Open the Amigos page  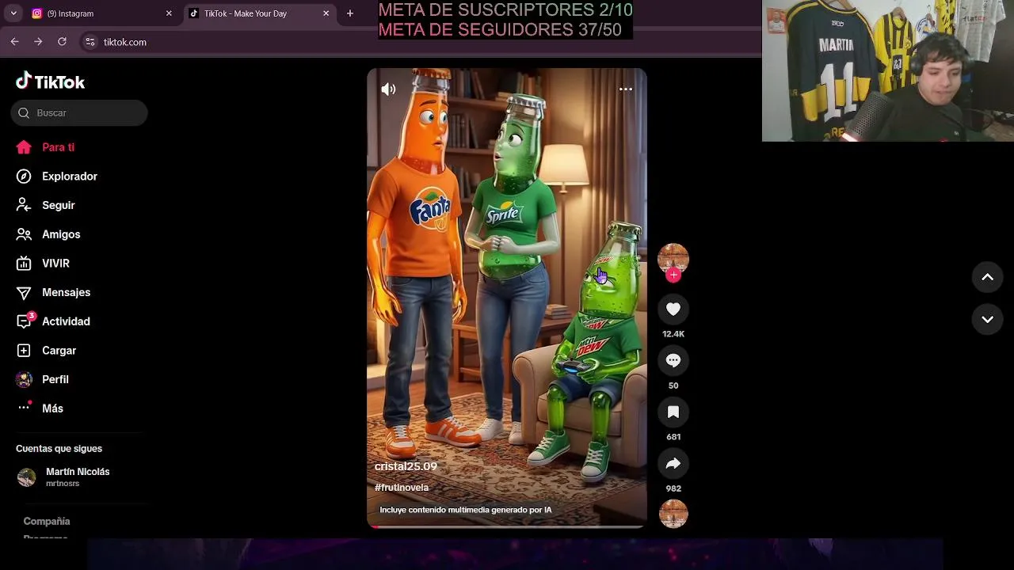[48, 234]
